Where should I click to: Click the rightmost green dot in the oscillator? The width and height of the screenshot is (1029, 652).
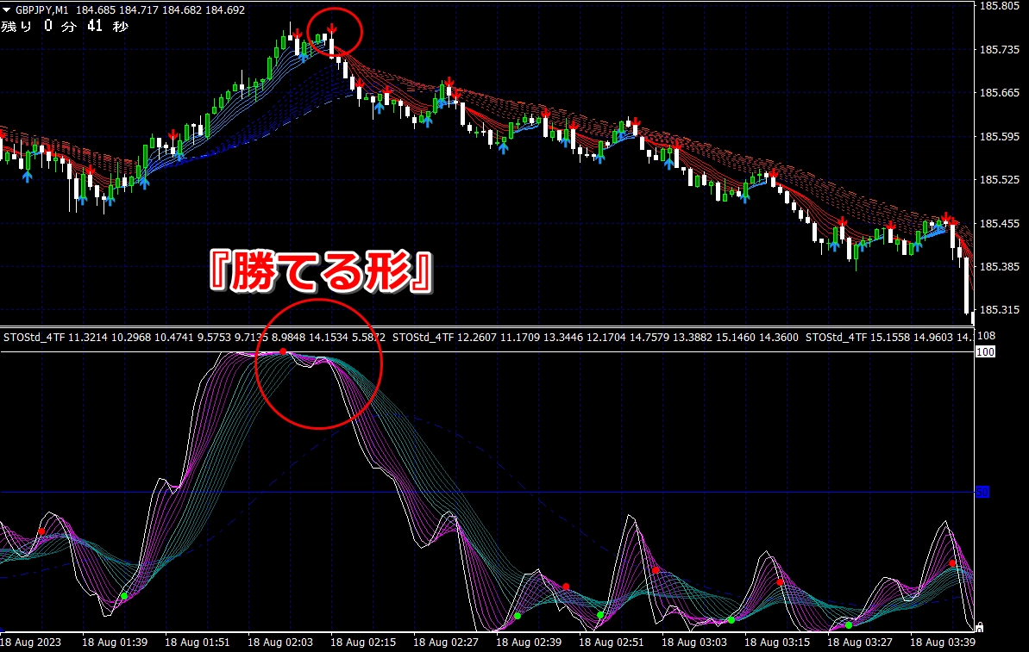(849, 625)
